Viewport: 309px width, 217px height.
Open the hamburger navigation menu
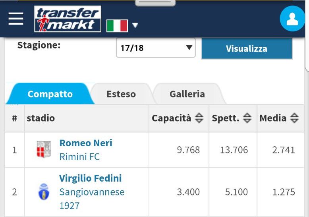click(16, 19)
